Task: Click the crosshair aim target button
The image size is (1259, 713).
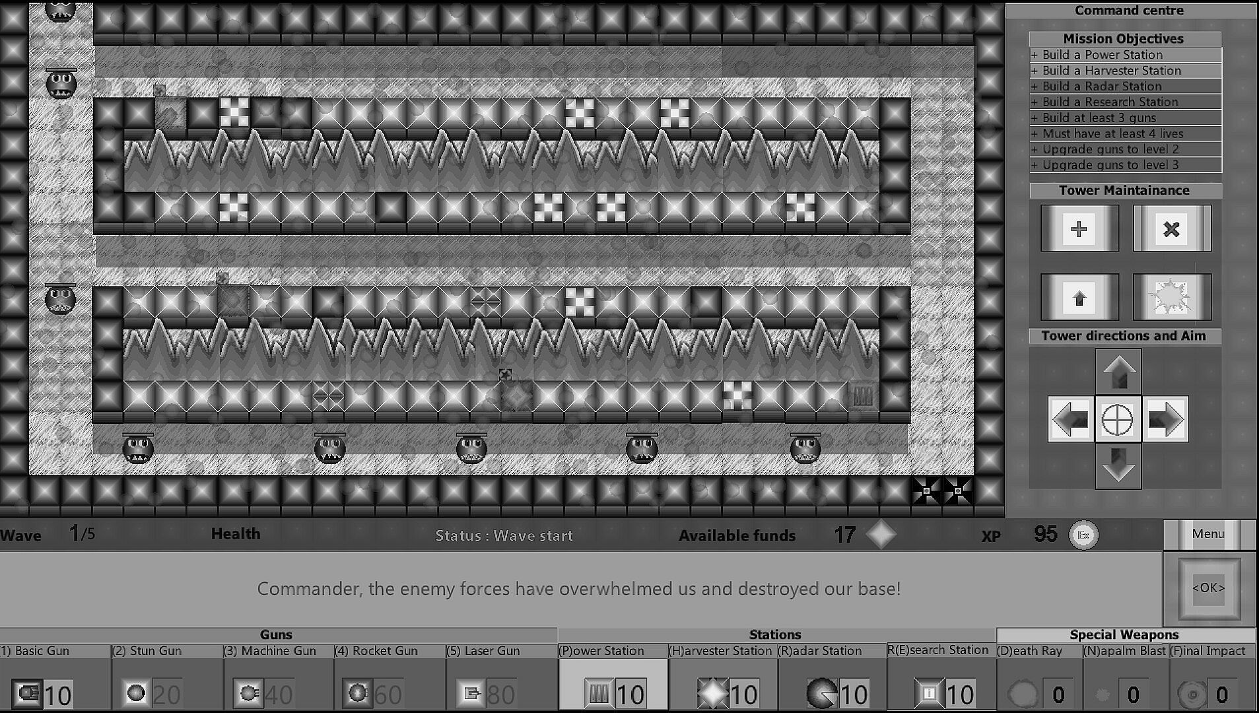Action: click(1118, 419)
